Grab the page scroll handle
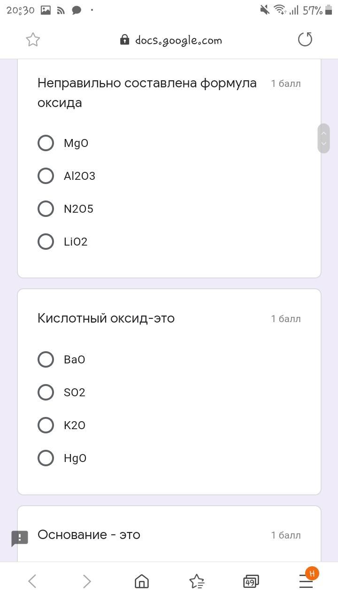This screenshot has height=601, width=338. [x=323, y=139]
